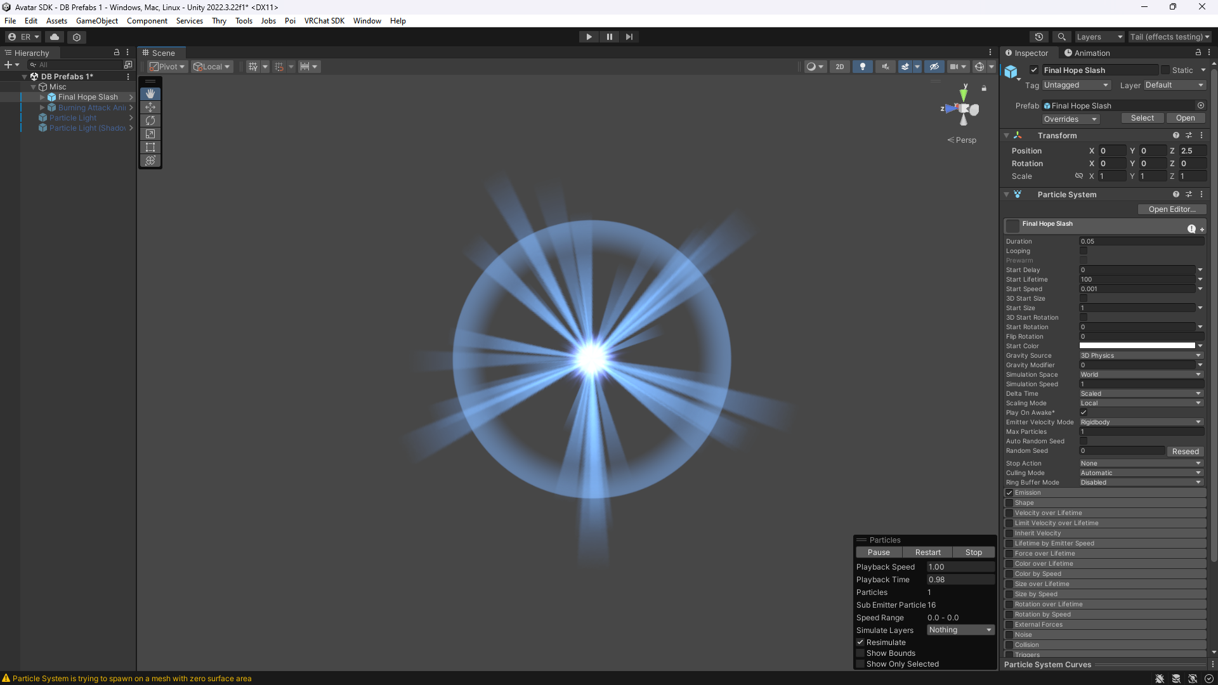Click Restart in Particles panel
This screenshot has width=1218, height=685.
(x=927, y=552)
